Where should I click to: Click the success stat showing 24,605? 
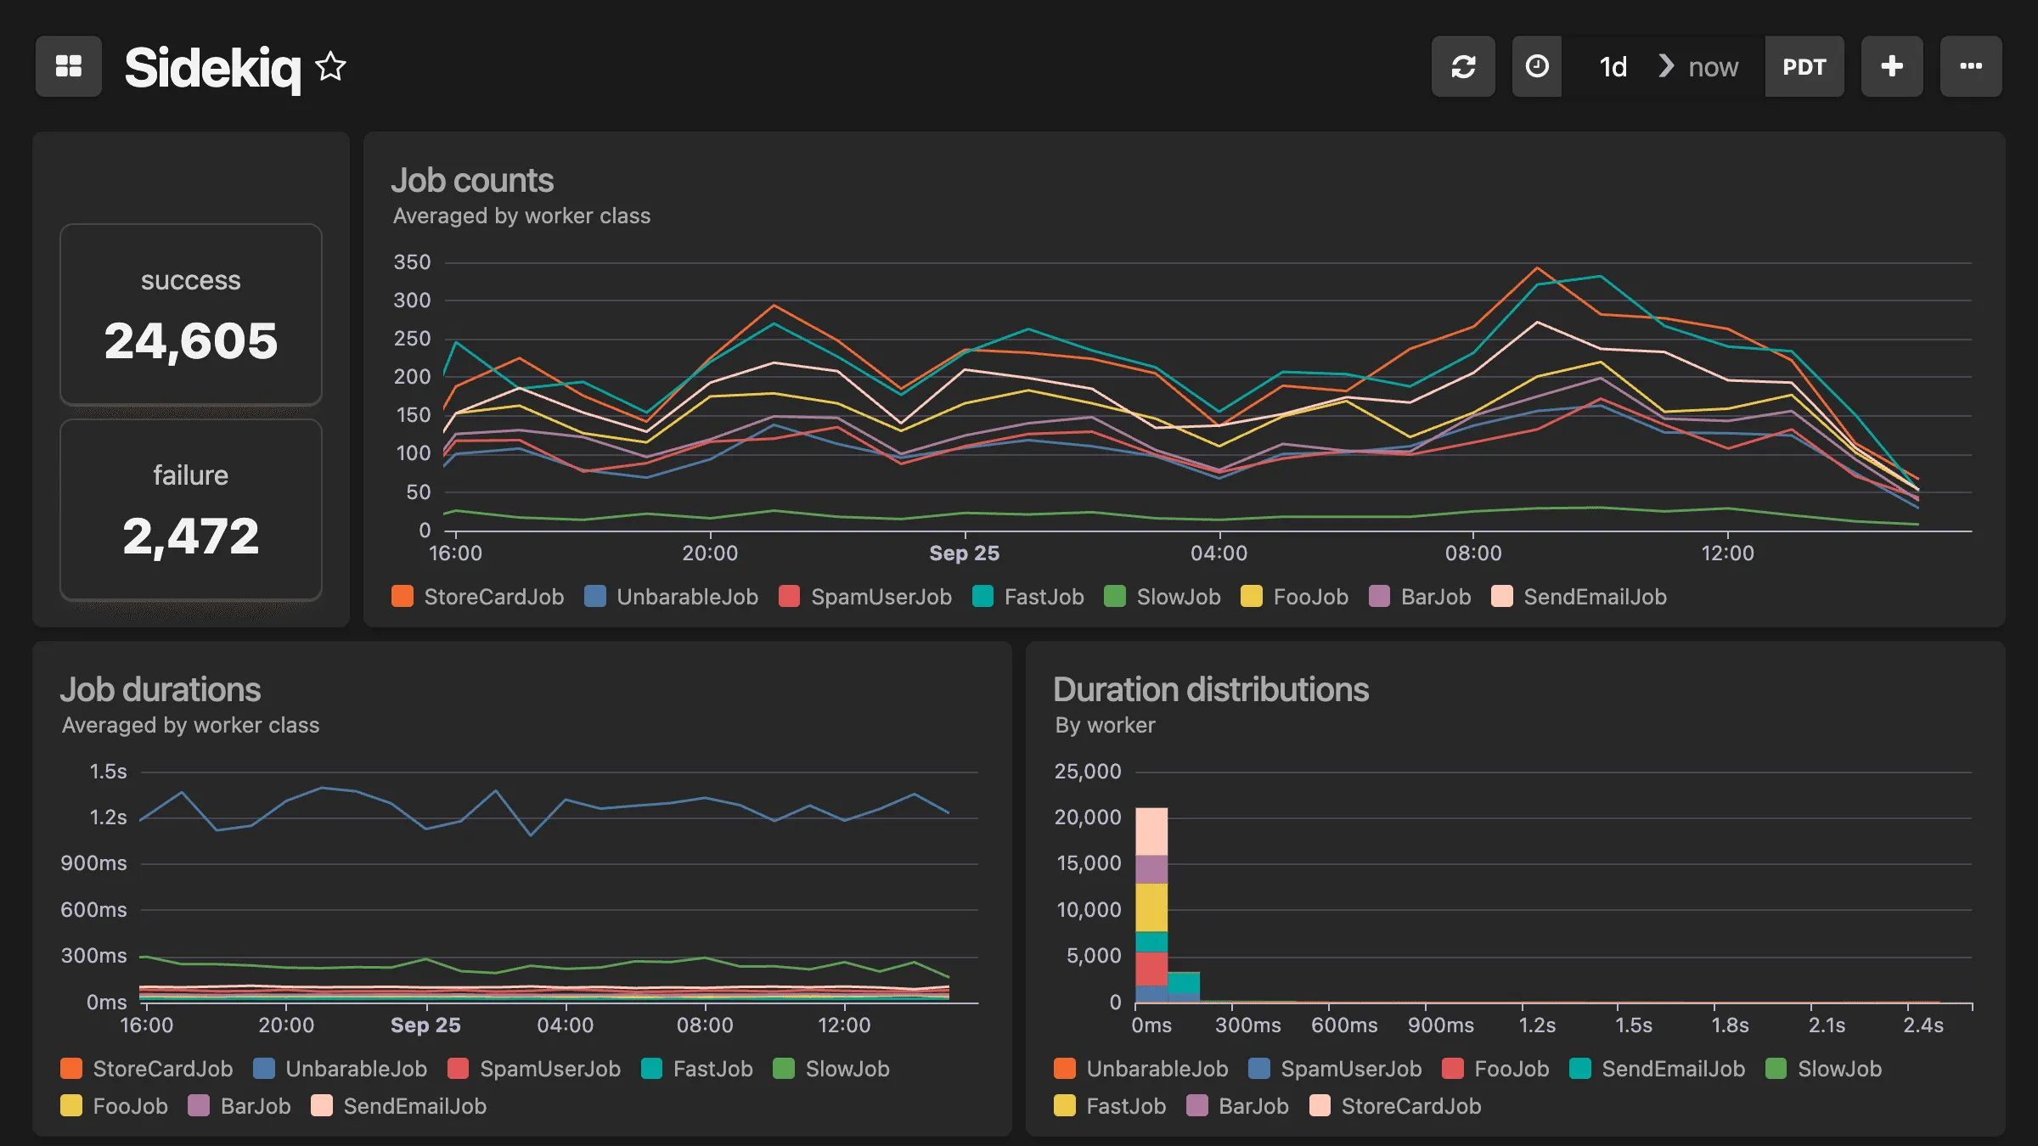coord(190,314)
